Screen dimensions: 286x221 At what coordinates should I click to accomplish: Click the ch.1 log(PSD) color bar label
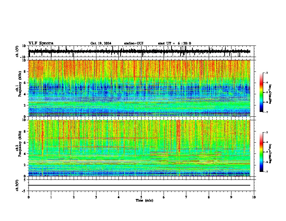[x=270, y=94]
